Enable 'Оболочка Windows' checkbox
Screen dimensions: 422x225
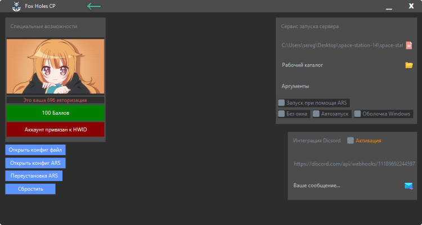358,114
